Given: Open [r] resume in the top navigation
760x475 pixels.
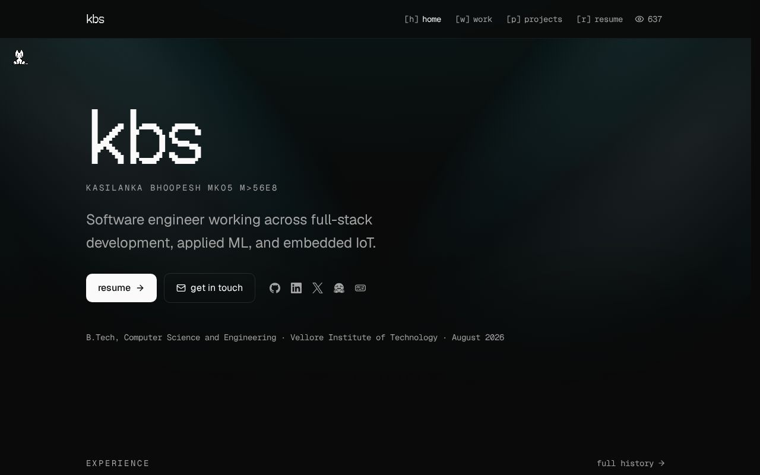Looking at the screenshot, I should tap(600, 19).
